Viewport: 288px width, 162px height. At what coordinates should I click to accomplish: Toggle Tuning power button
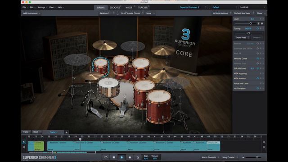257,28
